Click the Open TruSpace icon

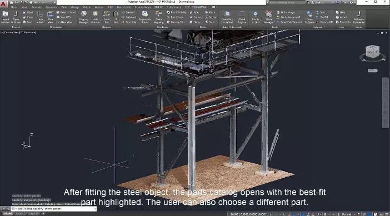coord(309,17)
